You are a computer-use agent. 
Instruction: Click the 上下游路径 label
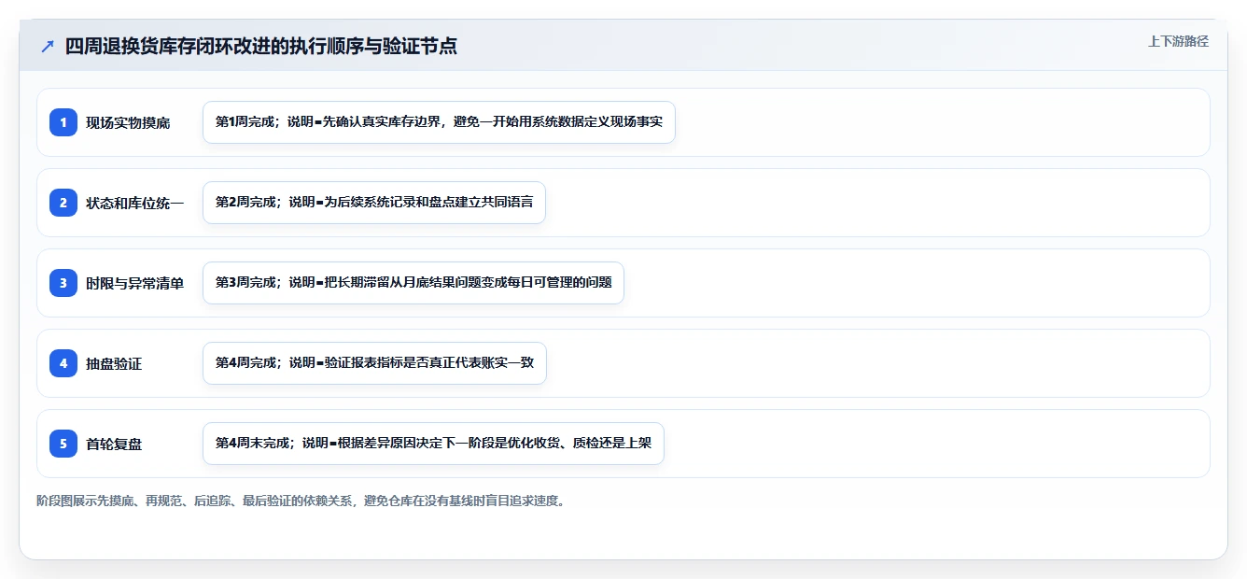1178,41
